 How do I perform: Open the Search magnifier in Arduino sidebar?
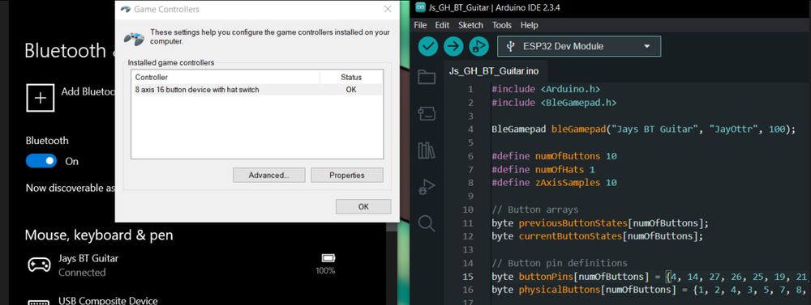click(427, 223)
